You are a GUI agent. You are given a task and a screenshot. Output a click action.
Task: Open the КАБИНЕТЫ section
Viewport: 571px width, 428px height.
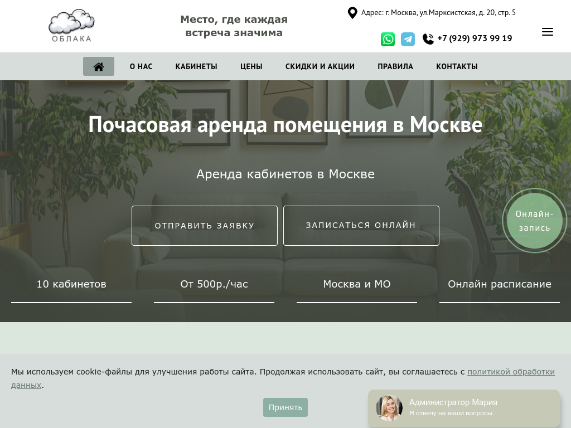196,66
